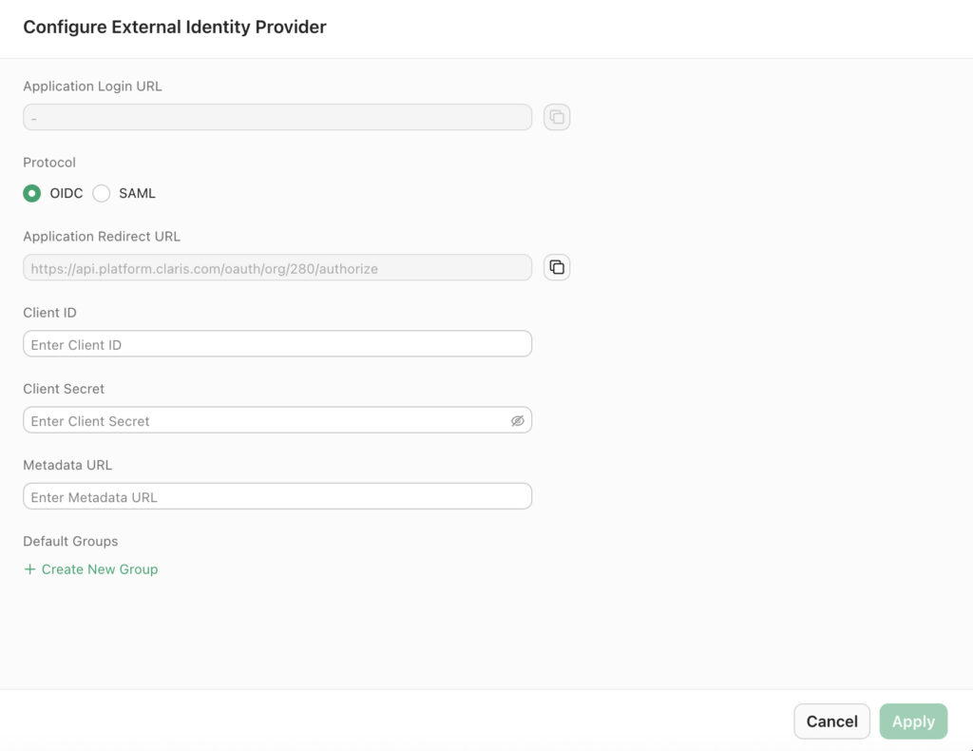Click the Configure External Identity Provider heading
Screen dimensions: 973x751
point(175,28)
